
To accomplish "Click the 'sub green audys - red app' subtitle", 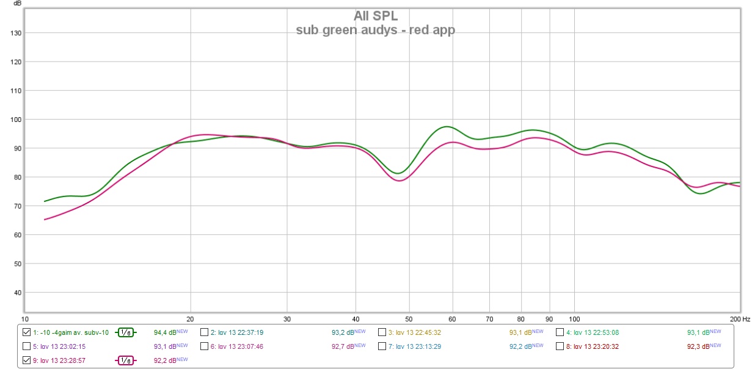I will pos(375,30).
